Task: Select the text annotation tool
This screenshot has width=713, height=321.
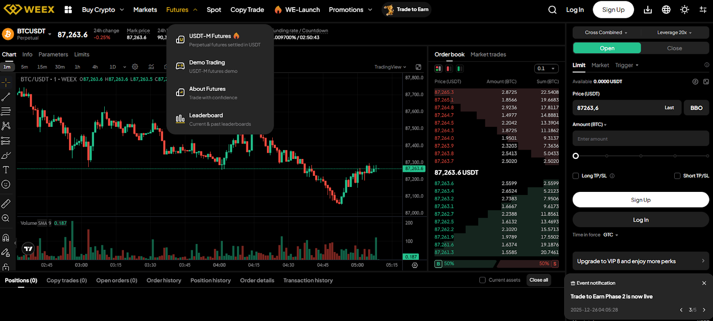Action: [6, 170]
